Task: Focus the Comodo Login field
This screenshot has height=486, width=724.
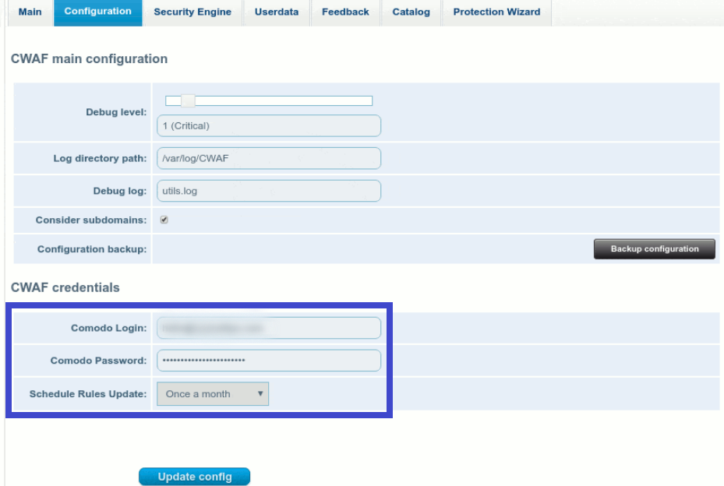Action: point(269,328)
